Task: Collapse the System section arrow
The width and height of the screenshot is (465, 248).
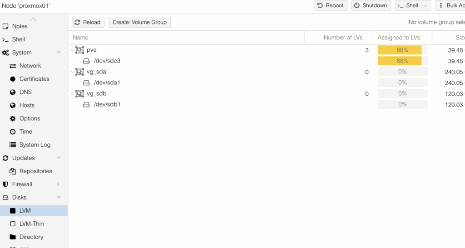Action: pos(59,53)
